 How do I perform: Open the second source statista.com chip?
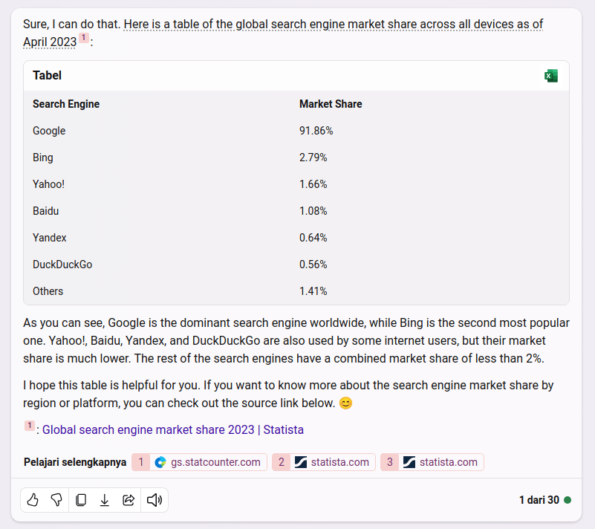point(324,462)
